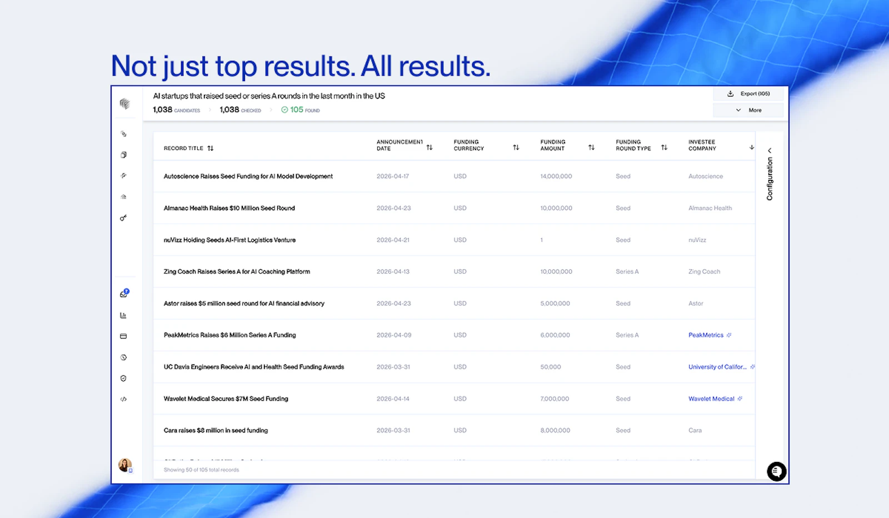The width and height of the screenshot is (889, 518).
Task: Click funding amount 50,000 in UC Davis row
Action: coord(551,367)
